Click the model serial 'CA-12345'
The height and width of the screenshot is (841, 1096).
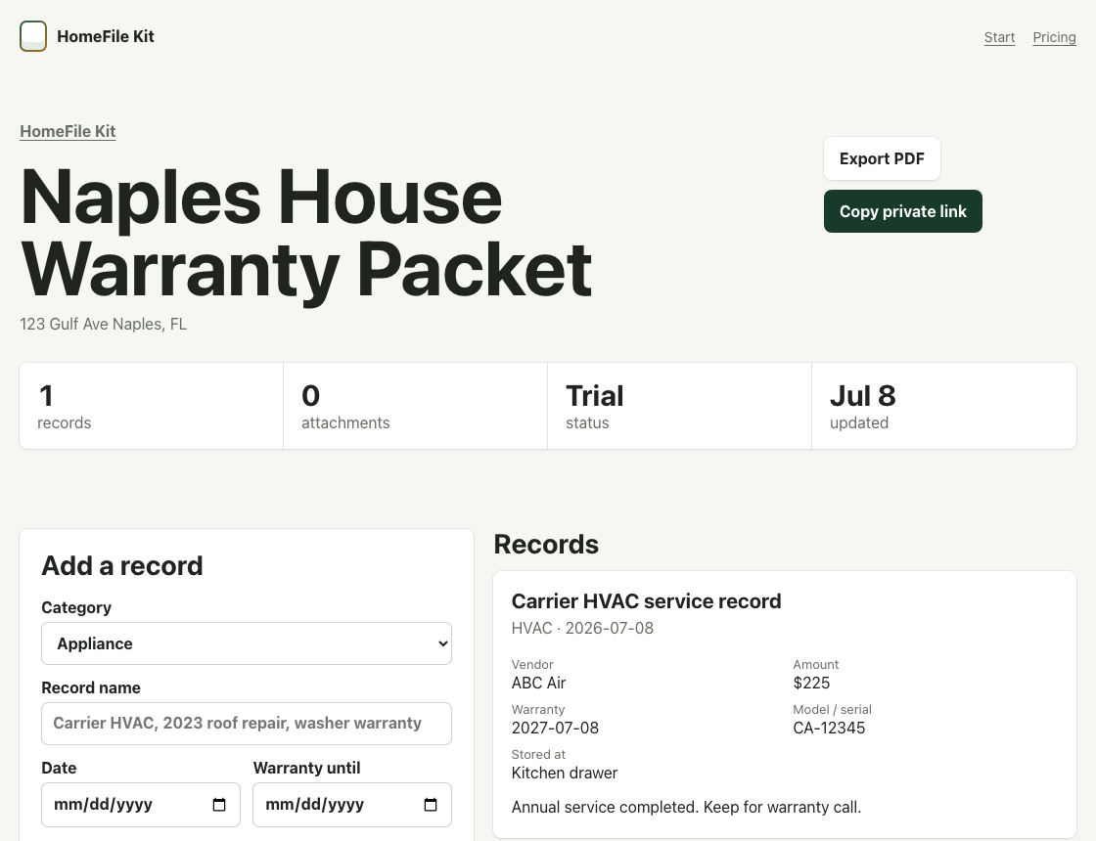[829, 728]
